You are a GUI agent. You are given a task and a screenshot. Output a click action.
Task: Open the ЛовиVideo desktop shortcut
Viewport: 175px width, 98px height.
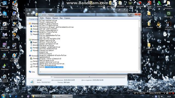pos(5,67)
